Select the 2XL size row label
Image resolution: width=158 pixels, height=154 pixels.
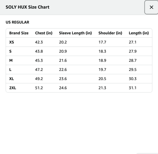click(x=13, y=88)
